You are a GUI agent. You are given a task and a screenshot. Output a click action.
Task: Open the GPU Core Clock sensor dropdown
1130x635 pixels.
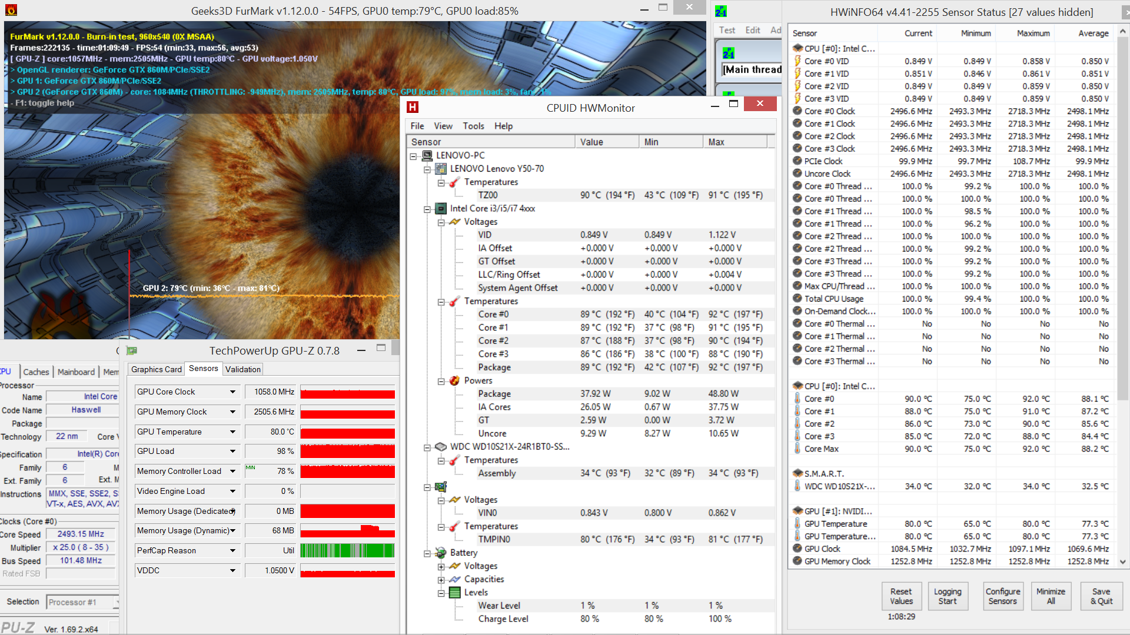[232, 392]
